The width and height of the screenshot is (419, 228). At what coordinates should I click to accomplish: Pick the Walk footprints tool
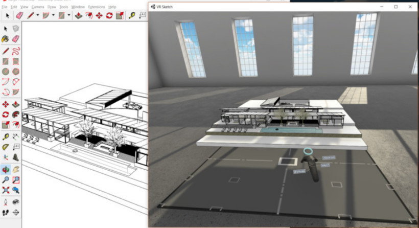[x=6, y=212]
